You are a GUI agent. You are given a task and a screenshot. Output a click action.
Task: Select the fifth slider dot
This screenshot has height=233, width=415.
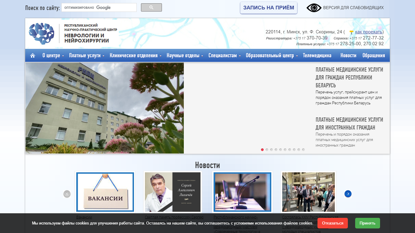point(281,150)
